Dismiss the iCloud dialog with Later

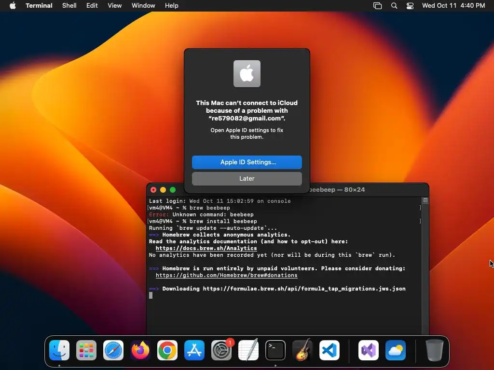247,178
